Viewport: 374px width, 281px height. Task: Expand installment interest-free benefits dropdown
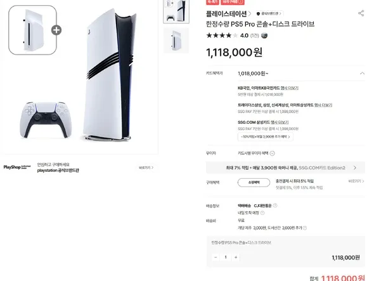tap(272, 154)
